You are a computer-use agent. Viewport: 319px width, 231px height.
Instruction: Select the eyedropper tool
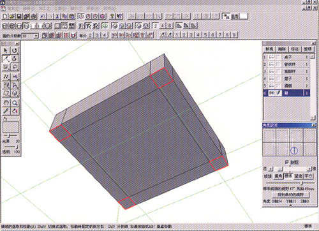[x=6, y=111]
